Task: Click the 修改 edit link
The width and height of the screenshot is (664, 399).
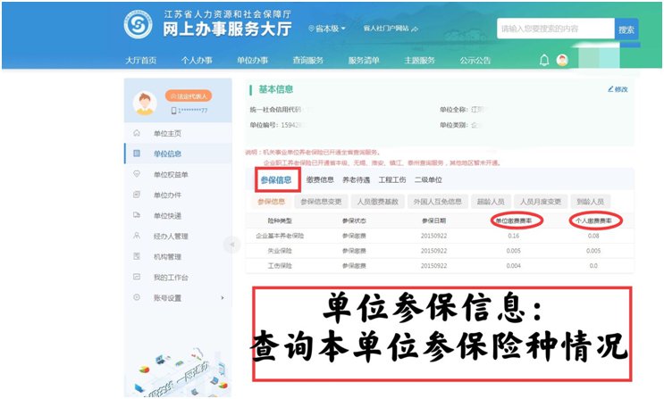Action: (x=618, y=89)
